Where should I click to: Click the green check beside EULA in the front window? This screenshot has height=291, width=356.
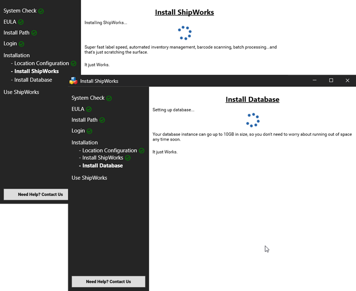(x=89, y=109)
